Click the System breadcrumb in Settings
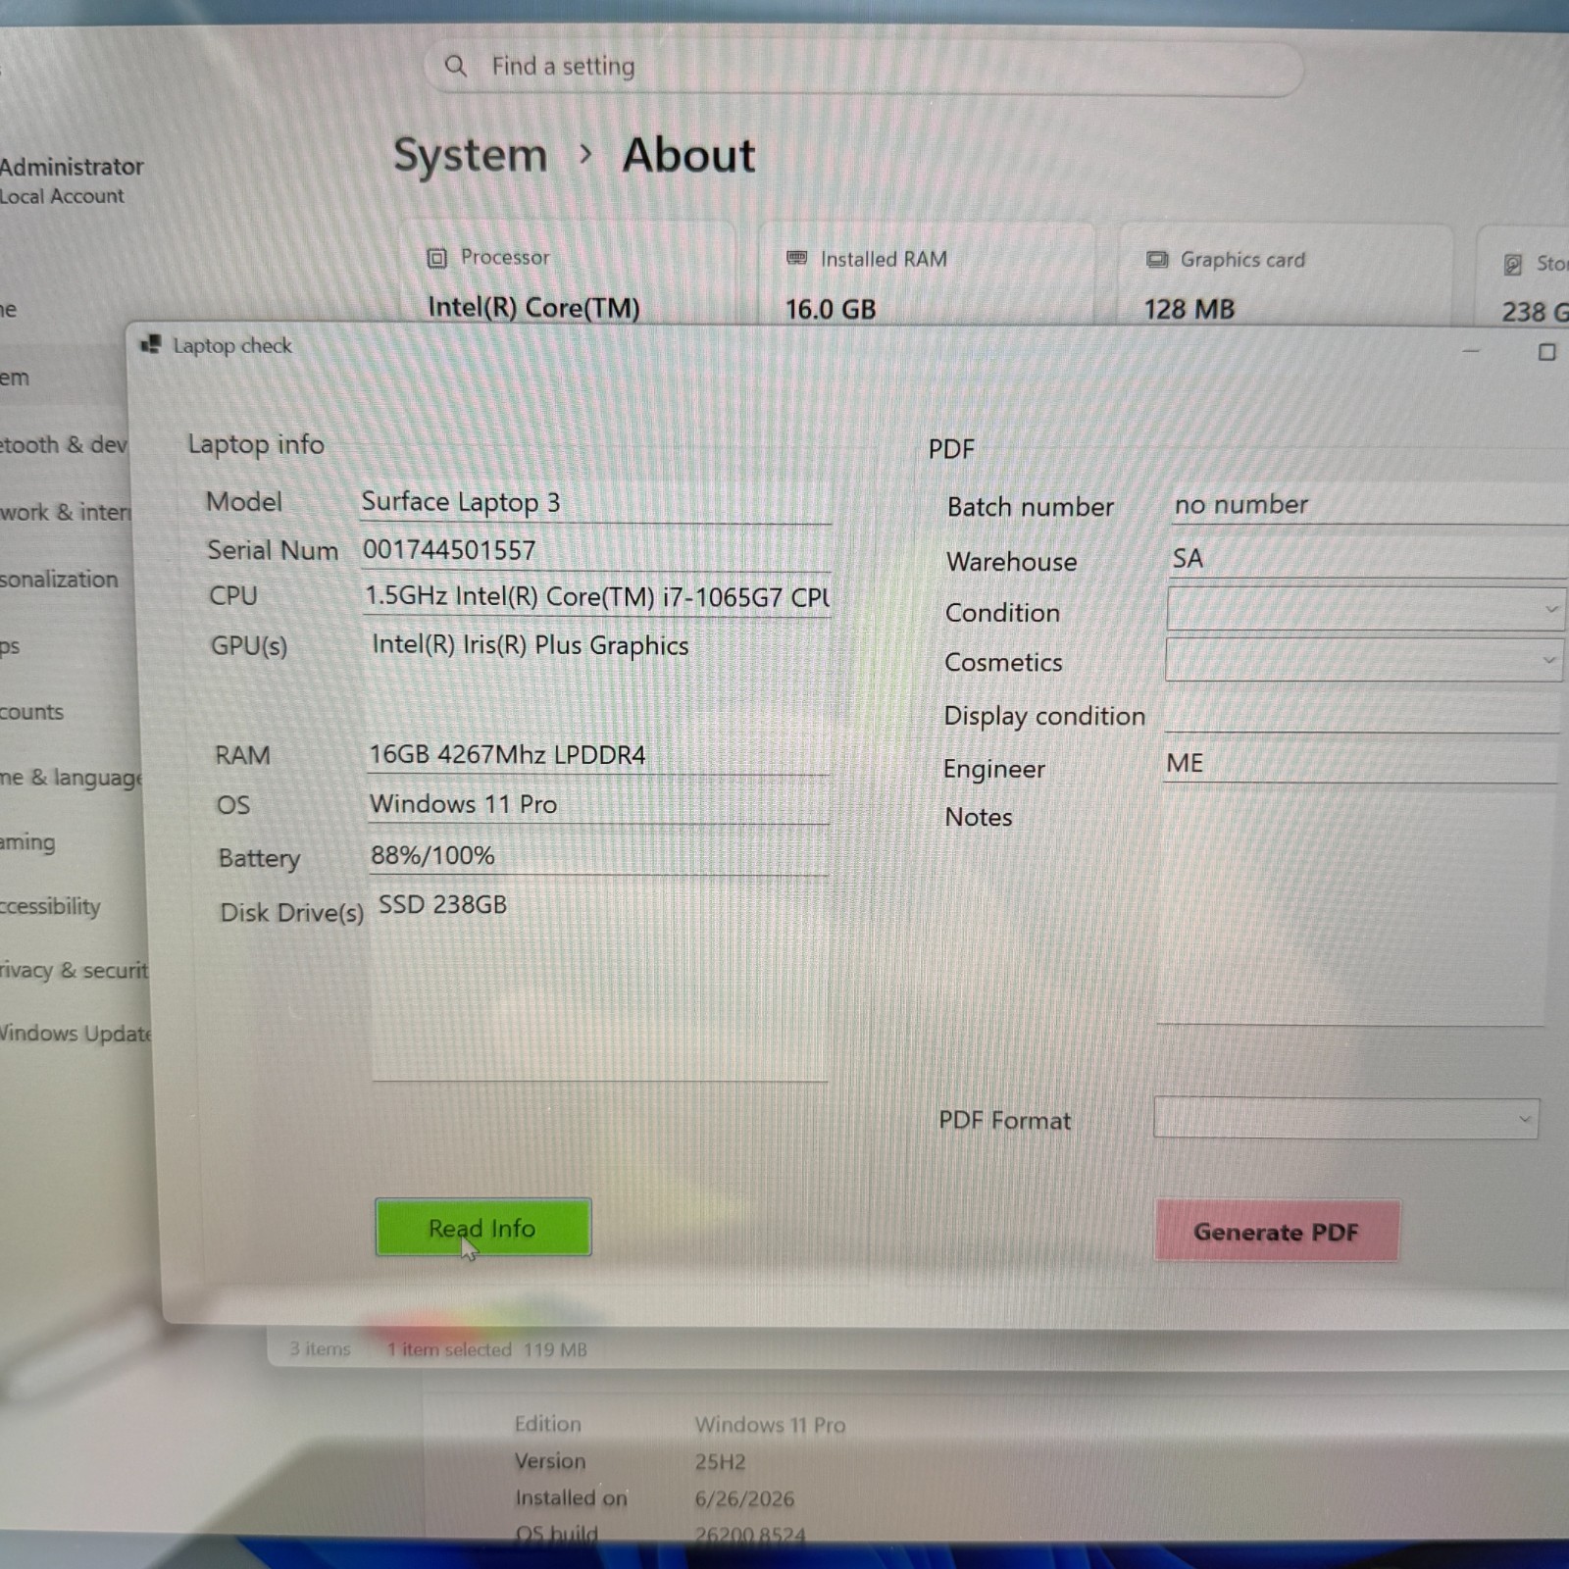 pos(470,155)
